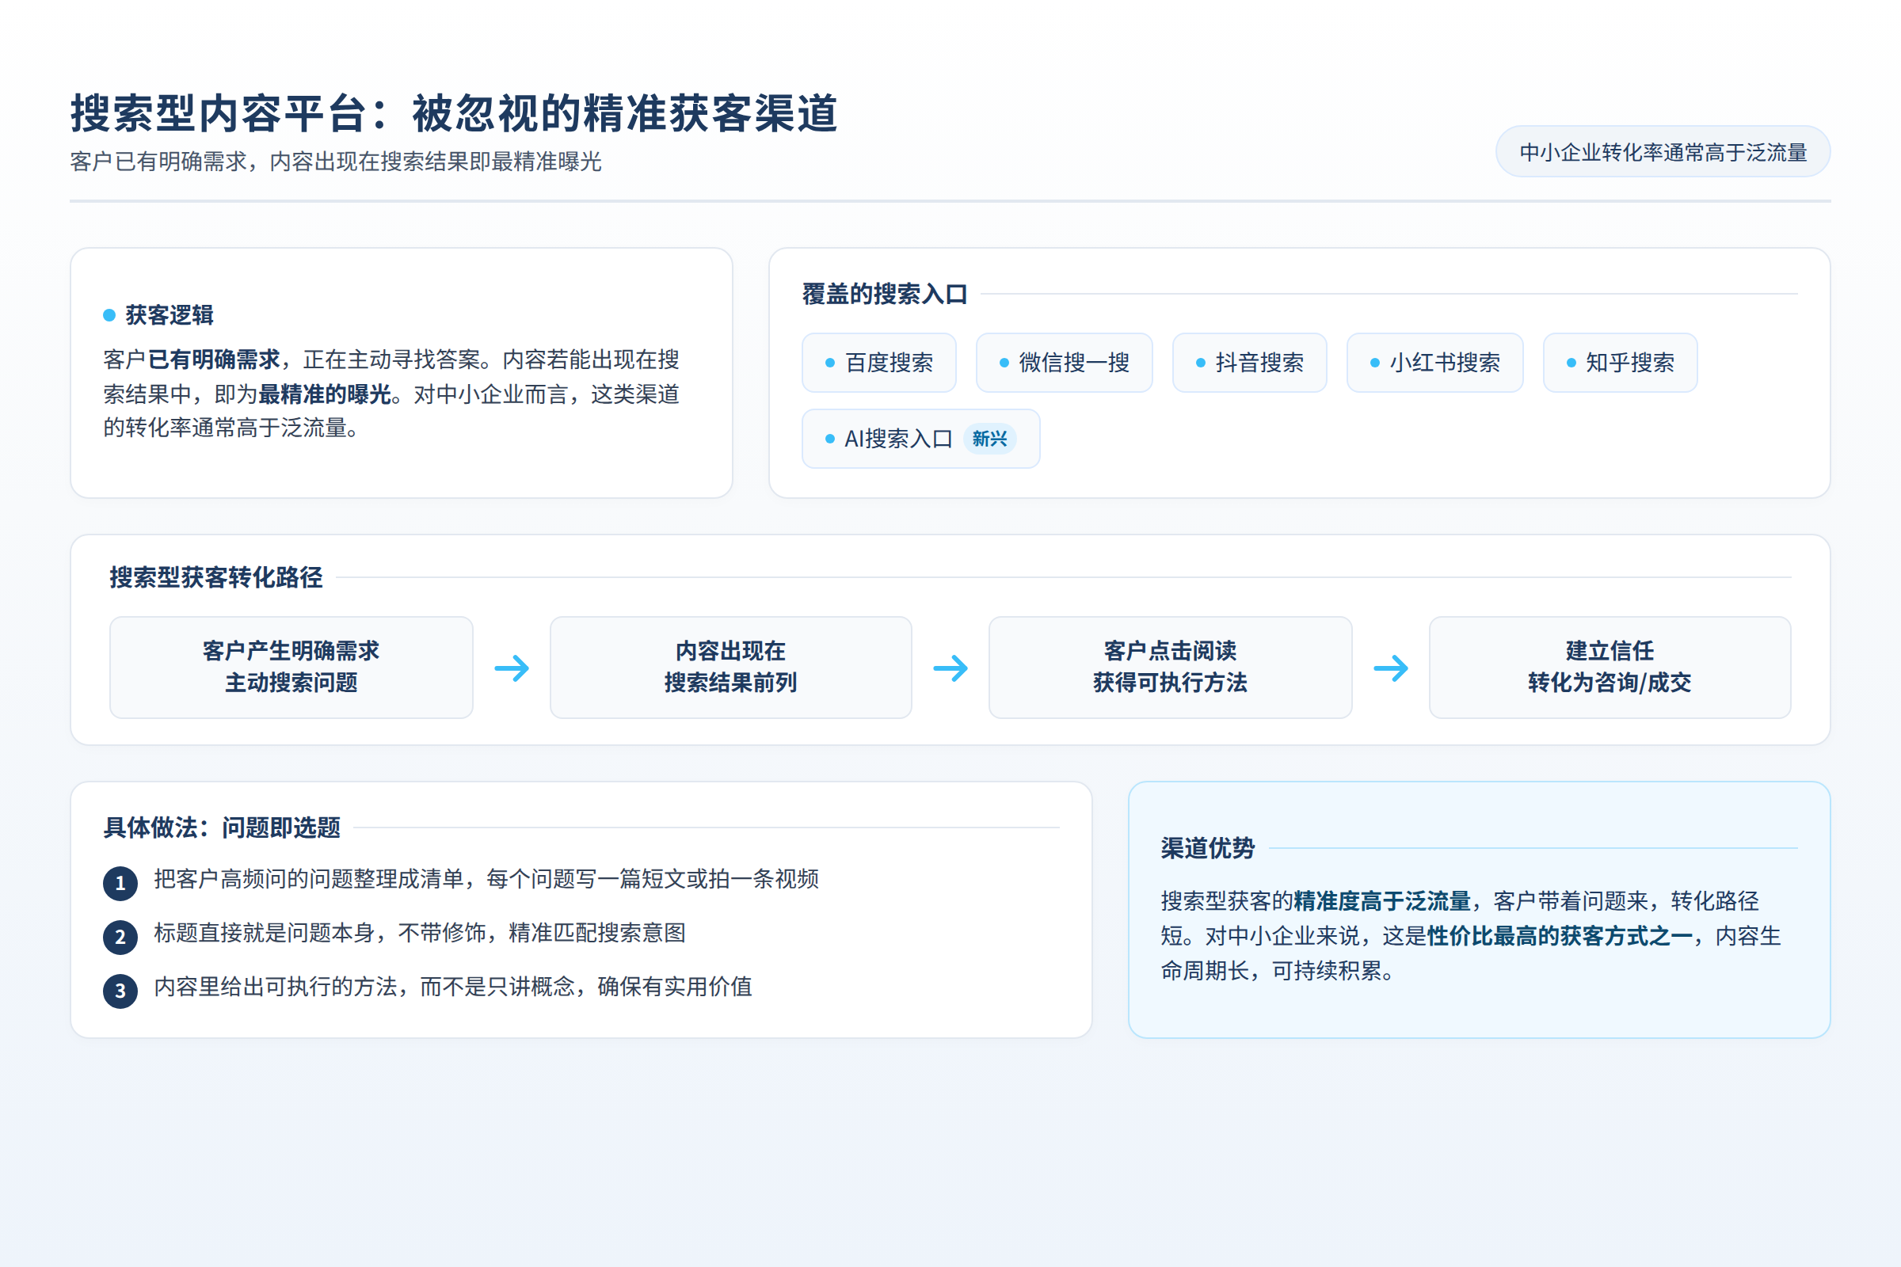Screen dimensions: 1901x1267
Task: Select the 客户产生明确需求 主动搜索问题 step
Action: 291,668
